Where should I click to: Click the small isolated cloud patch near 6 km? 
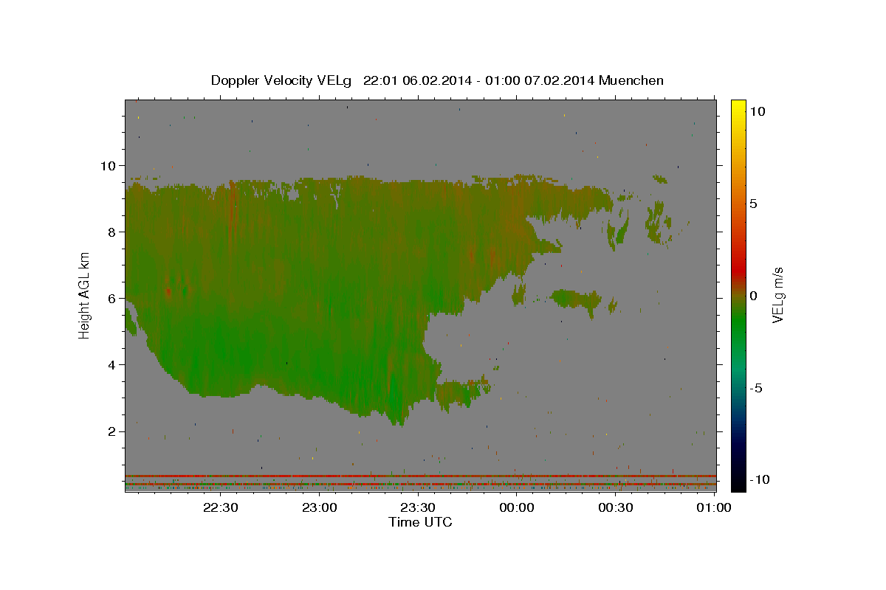(576, 300)
